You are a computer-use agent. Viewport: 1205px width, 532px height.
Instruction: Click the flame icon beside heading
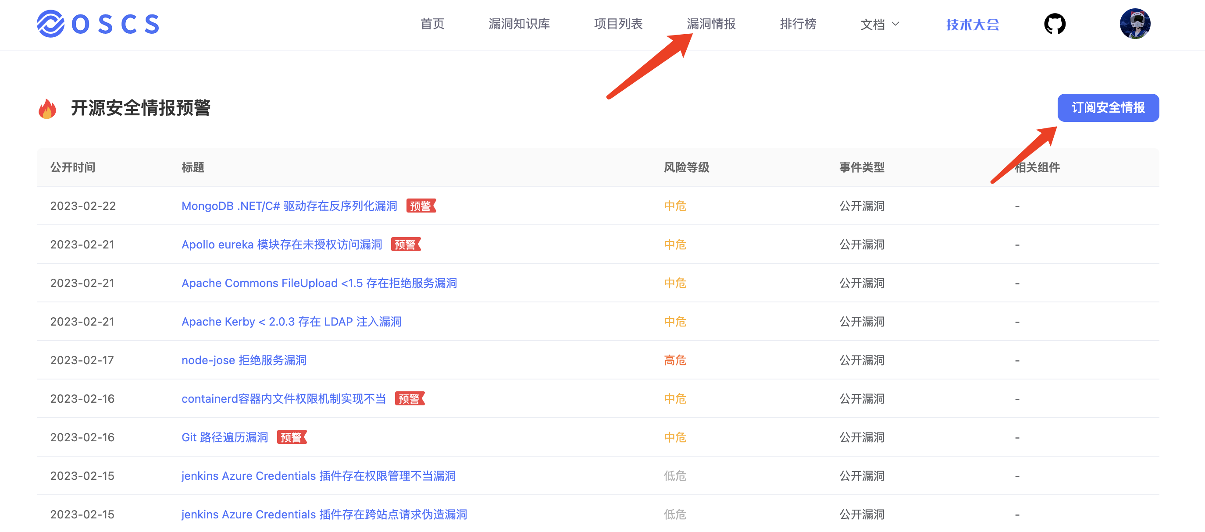point(47,108)
